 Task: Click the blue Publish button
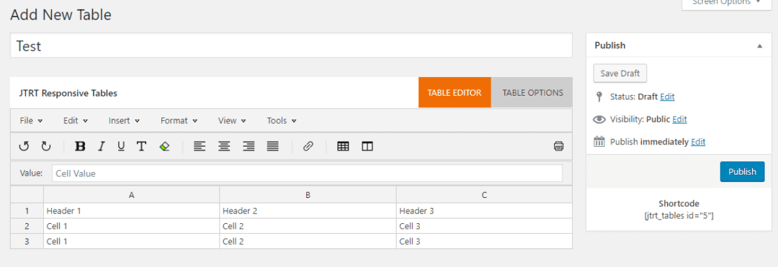point(742,171)
